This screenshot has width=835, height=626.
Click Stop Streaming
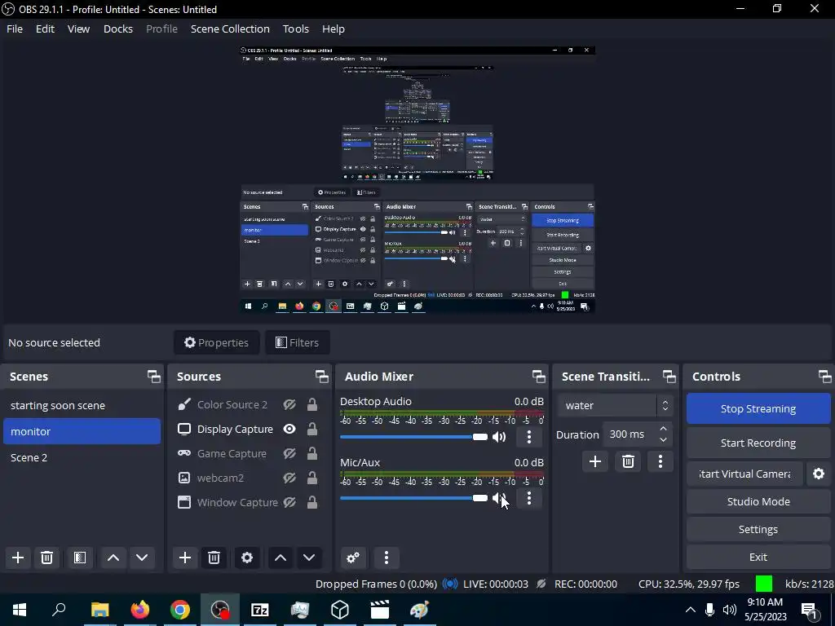pos(758,409)
